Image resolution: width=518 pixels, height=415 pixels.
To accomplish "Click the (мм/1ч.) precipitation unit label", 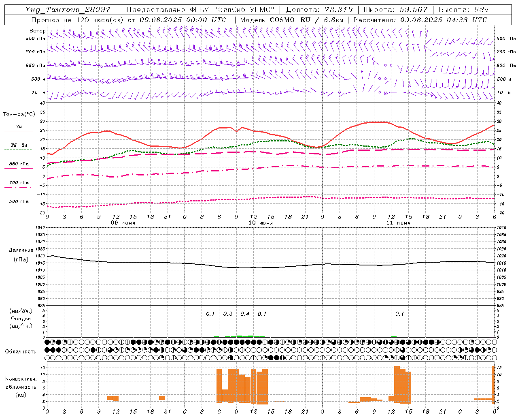I will pos(21,326).
